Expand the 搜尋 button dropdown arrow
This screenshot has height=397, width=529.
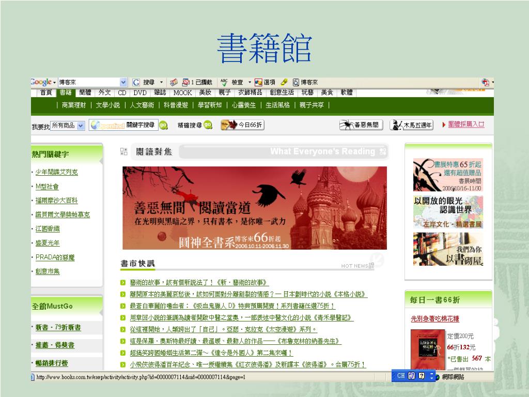click(x=161, y=82)
